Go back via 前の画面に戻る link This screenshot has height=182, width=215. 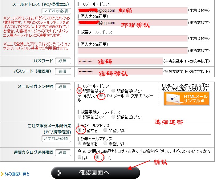tap(17, 174)
